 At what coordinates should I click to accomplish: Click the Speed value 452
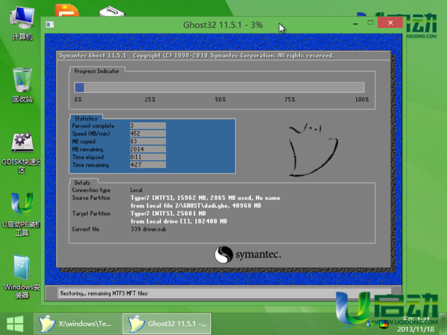click(148, 133)
